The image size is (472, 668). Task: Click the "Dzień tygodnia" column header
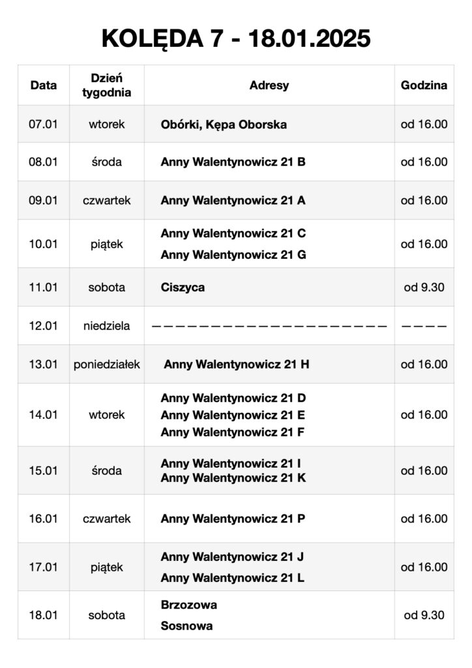107,85
